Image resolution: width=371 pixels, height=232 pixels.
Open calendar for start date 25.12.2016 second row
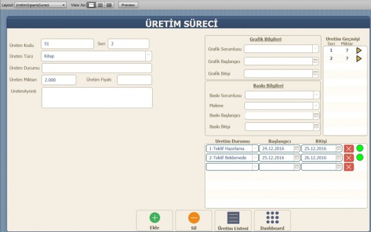297,158
